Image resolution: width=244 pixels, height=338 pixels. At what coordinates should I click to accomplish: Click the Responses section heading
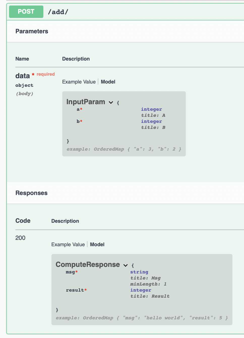(32, 193)
